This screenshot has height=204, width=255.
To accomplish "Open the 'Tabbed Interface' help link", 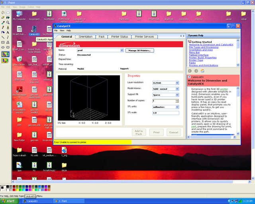I will [199, 55].
